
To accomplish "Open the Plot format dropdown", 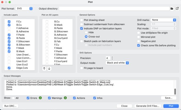I will pyautogui.click(x=24, y=9).
